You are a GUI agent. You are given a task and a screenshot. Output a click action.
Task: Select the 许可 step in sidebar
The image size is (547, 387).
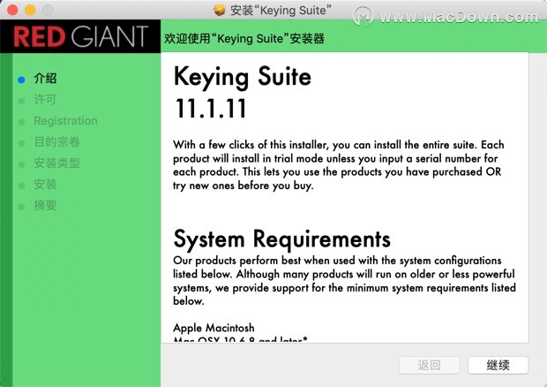(45, 100)
